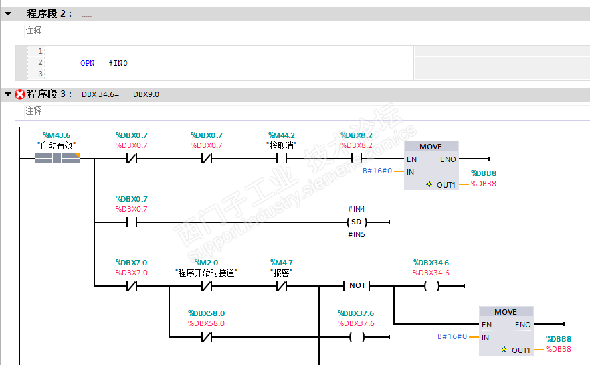
Task: Select the OPN instruction in line 2
Action: [x=87, y=63]
